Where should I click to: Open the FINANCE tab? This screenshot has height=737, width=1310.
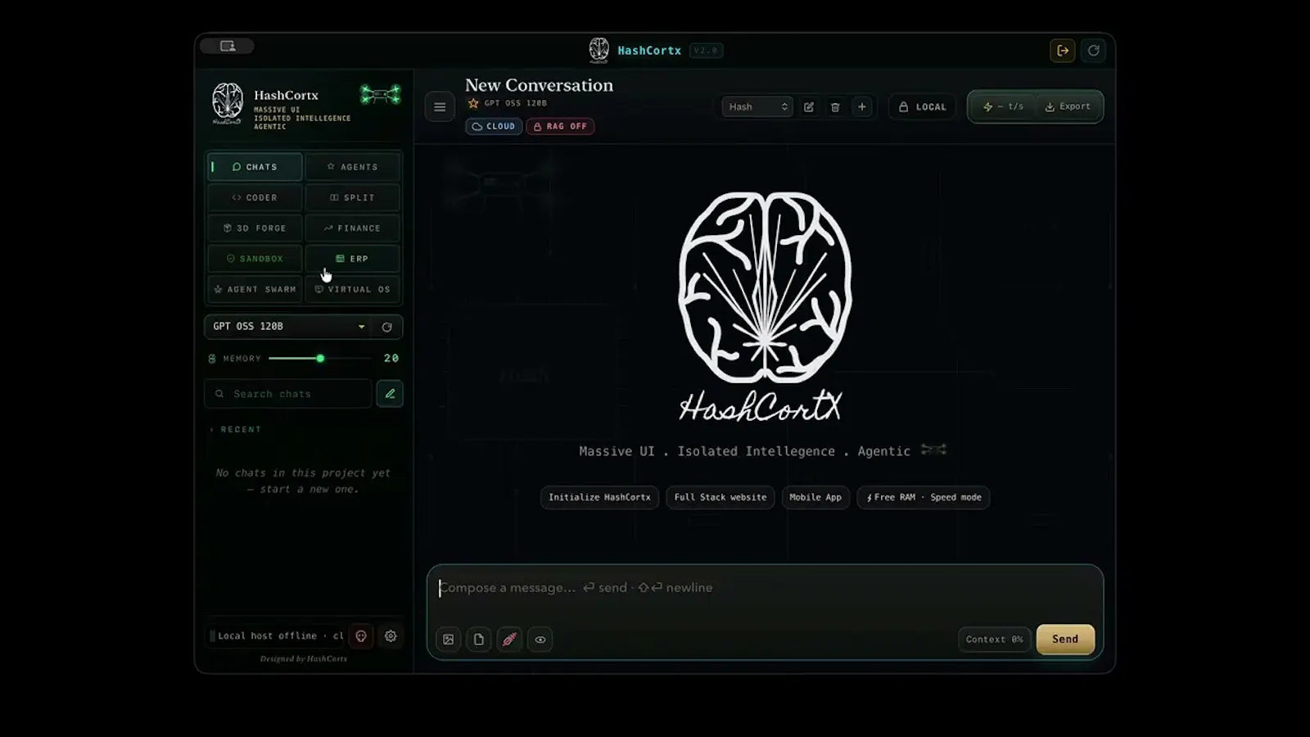pos(353,228)
